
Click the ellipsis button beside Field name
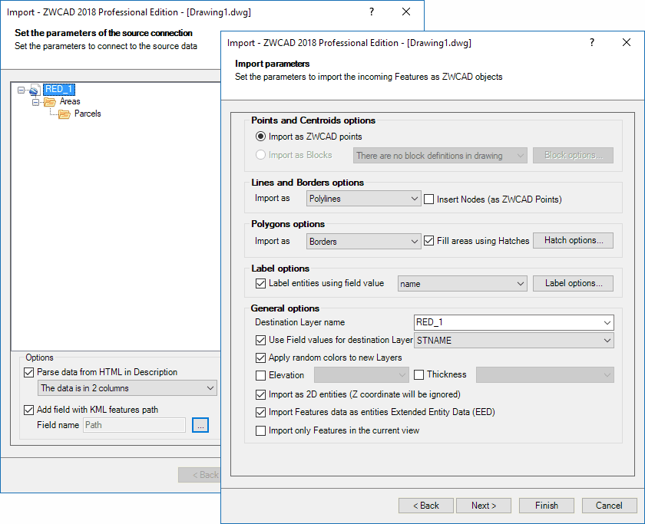pyautogui.click(x=200, y=425)
